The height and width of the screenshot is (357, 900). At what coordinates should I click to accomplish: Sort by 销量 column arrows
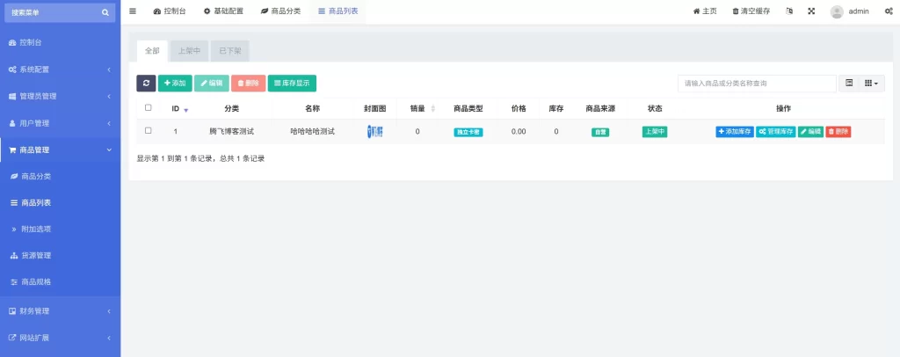[432, 108]
